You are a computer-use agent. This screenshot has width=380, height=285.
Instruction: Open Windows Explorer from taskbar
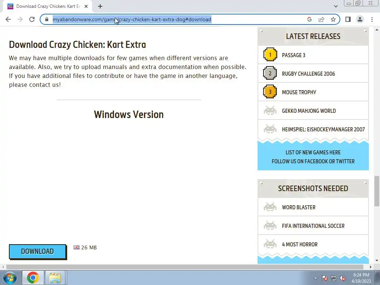click(55, 278)
